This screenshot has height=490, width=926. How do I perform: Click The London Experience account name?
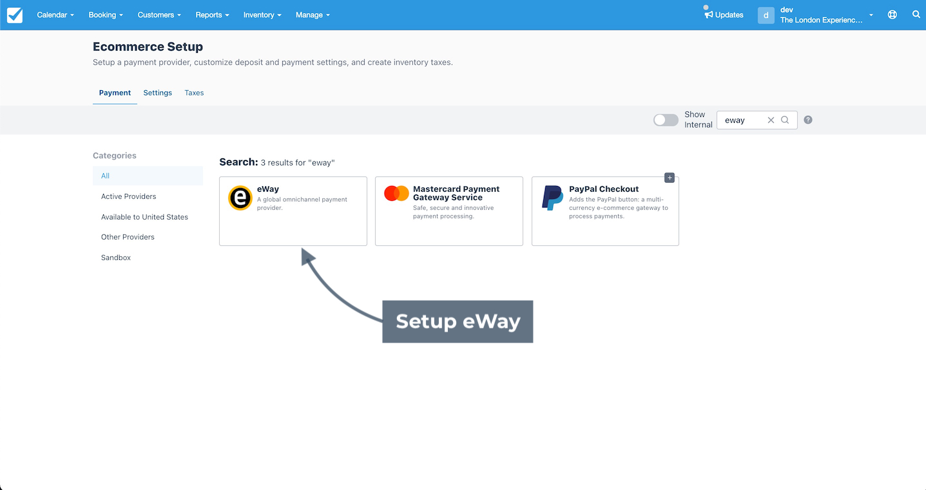821,20
